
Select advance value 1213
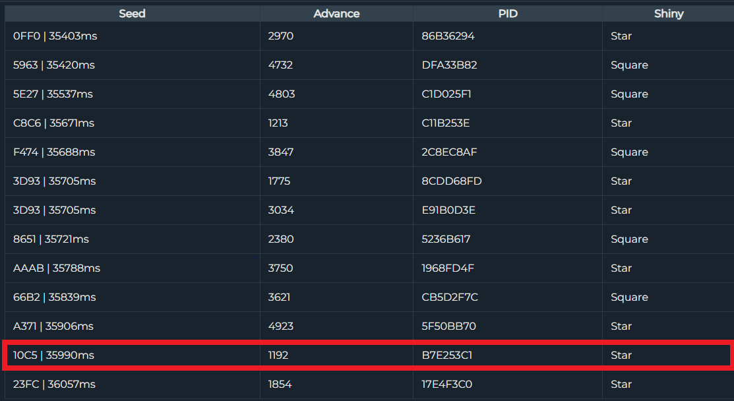tap(278, 123)
